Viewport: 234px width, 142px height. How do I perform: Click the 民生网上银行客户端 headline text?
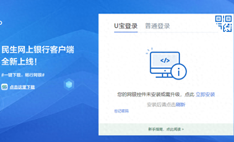pos(38,50)
